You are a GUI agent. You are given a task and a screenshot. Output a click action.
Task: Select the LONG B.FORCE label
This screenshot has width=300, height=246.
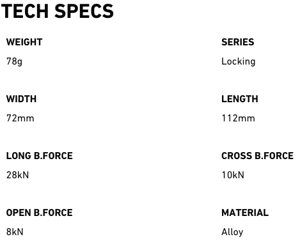(x=40, y=156)
